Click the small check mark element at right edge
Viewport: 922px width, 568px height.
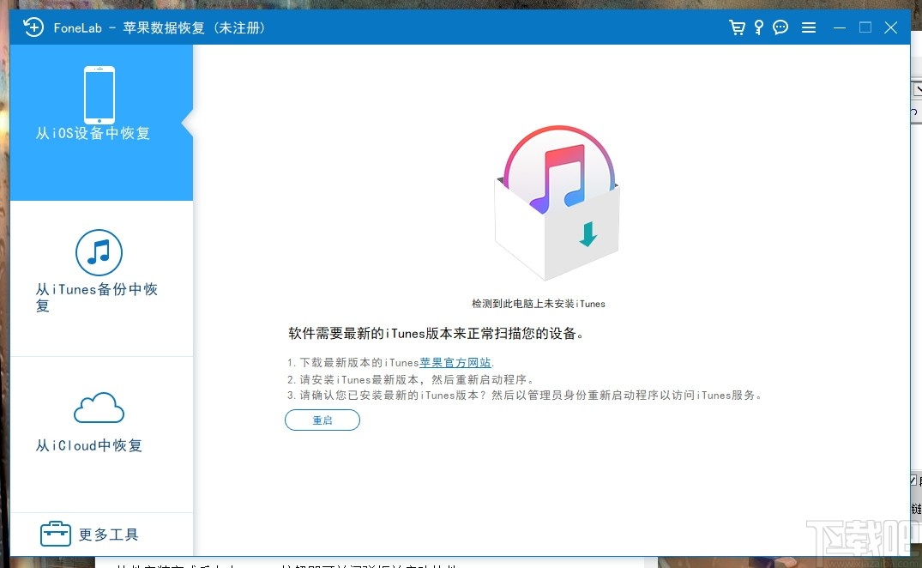(913, 480)
